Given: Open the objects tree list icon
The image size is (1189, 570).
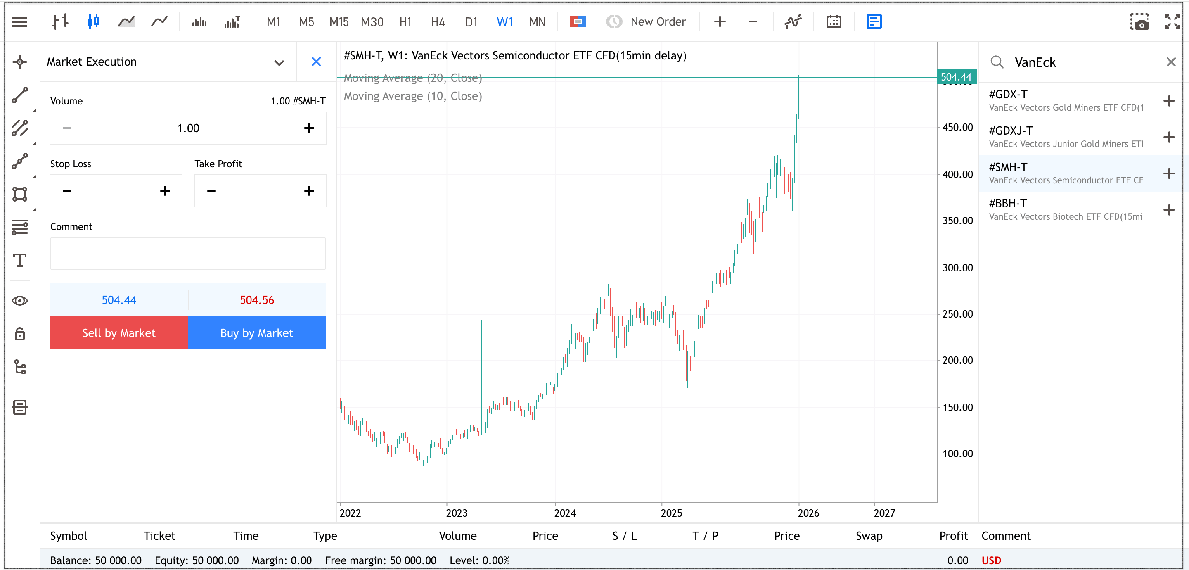Looking at the screenshot, I should tap(20, 367).
